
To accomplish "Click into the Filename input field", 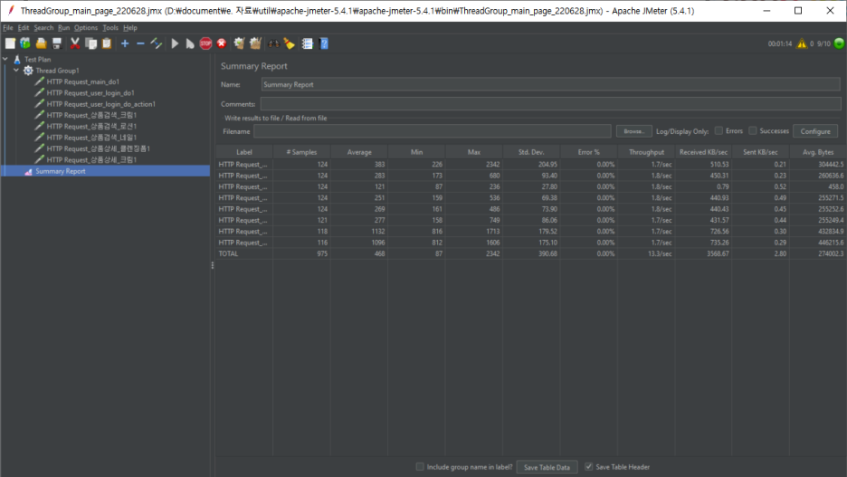I will [x=433, y=131].
